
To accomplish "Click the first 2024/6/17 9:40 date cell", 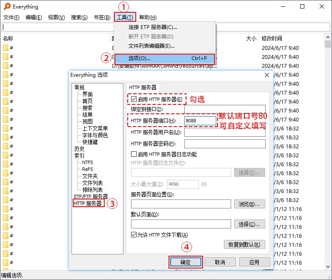I will coord(280,48).
